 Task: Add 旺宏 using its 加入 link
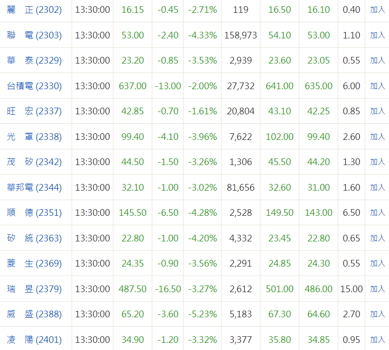[377, 111]
